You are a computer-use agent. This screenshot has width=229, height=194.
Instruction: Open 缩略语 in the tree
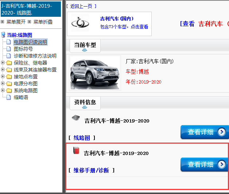(x=21, y=97)
